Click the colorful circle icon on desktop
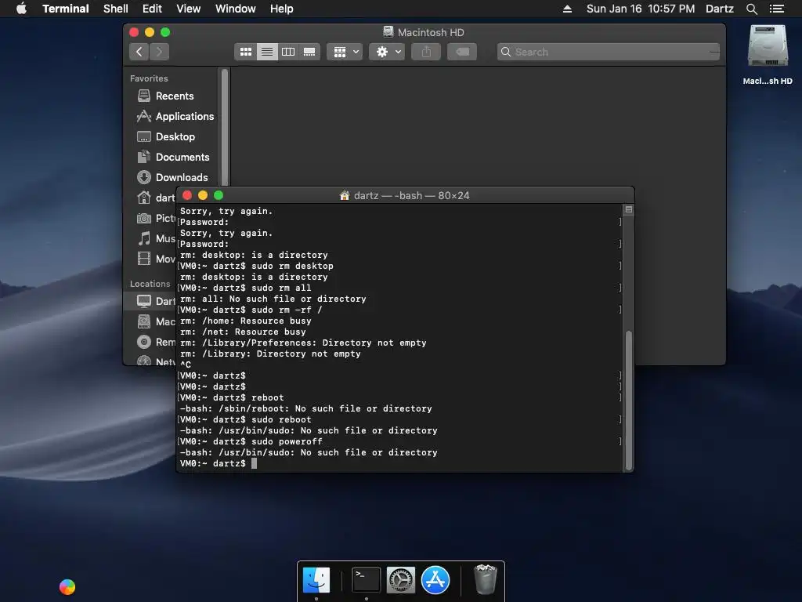The width and height of the screenshot is (802, 602). click(67, 586)
